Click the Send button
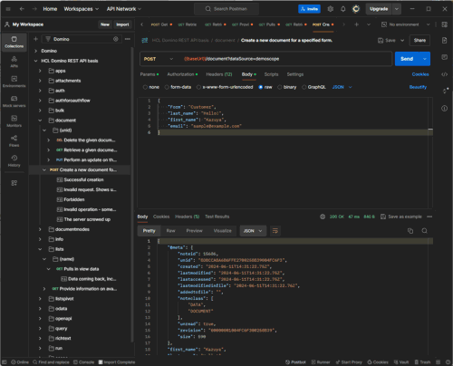453x366 pixels. point(407,59)
